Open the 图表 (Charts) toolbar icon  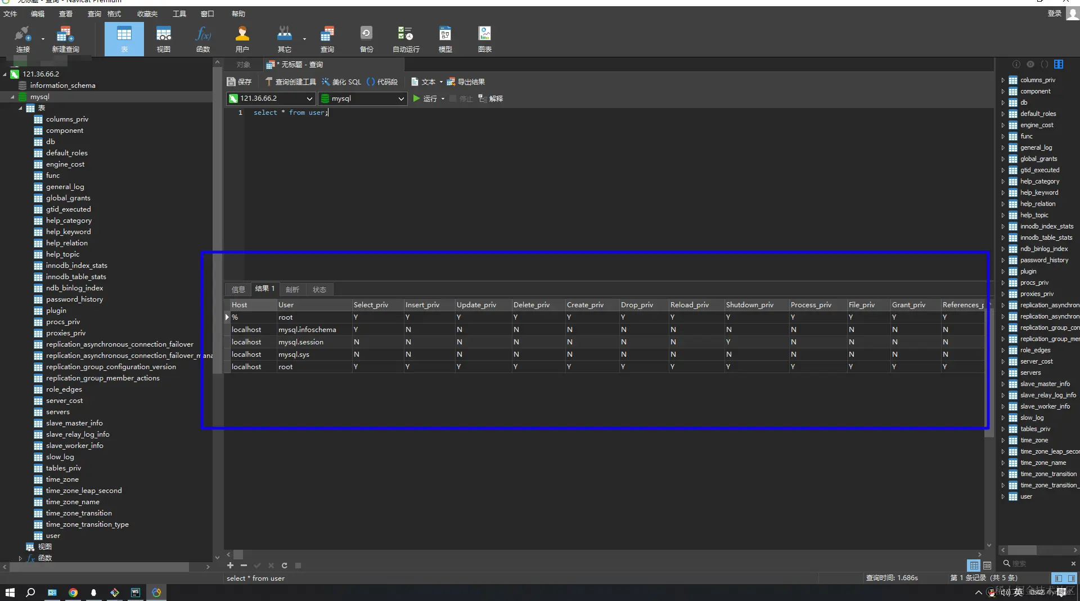click(484, 39)
